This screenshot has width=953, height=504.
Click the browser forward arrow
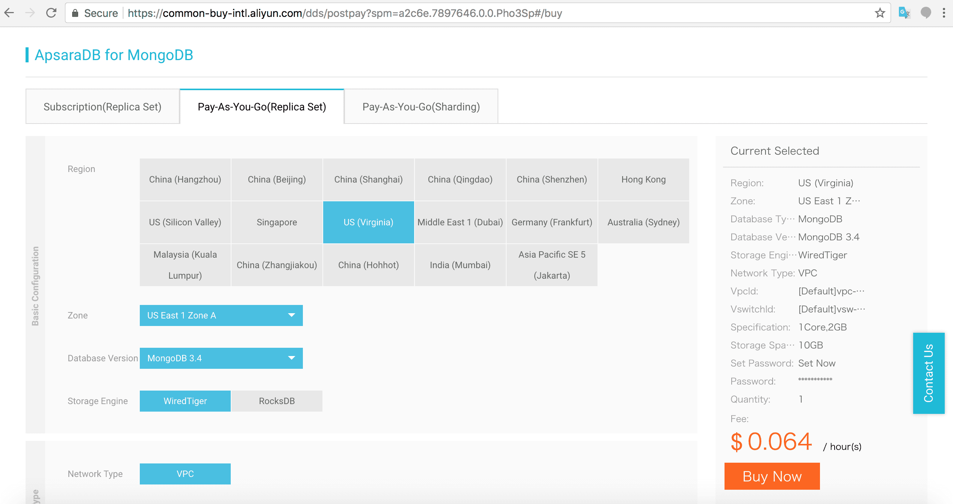point(30,13)
